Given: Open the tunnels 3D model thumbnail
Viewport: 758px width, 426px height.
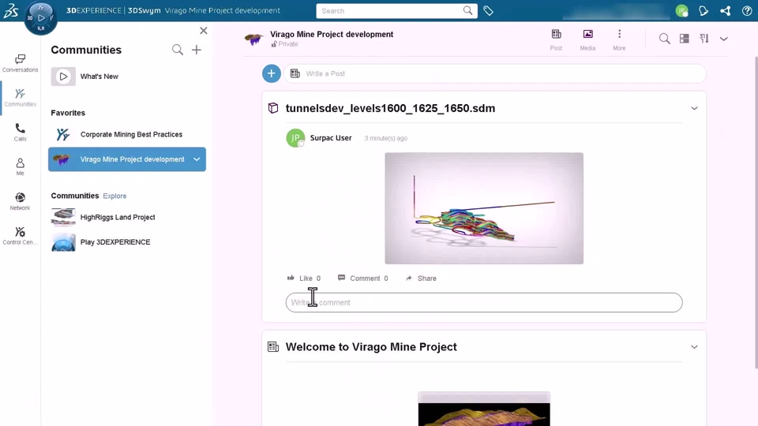Looking at the screenshot, I should [484, 208].
